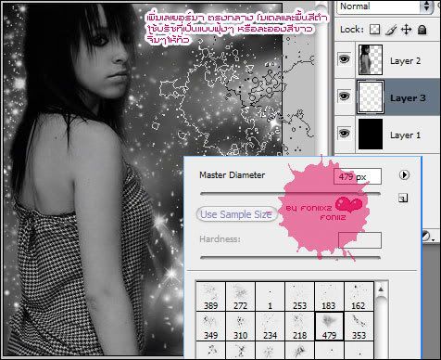The width and height of the screenshot is (441, 360).
Task: Adjust the Master Diameter slider
Action: click(x=290, y=194)
